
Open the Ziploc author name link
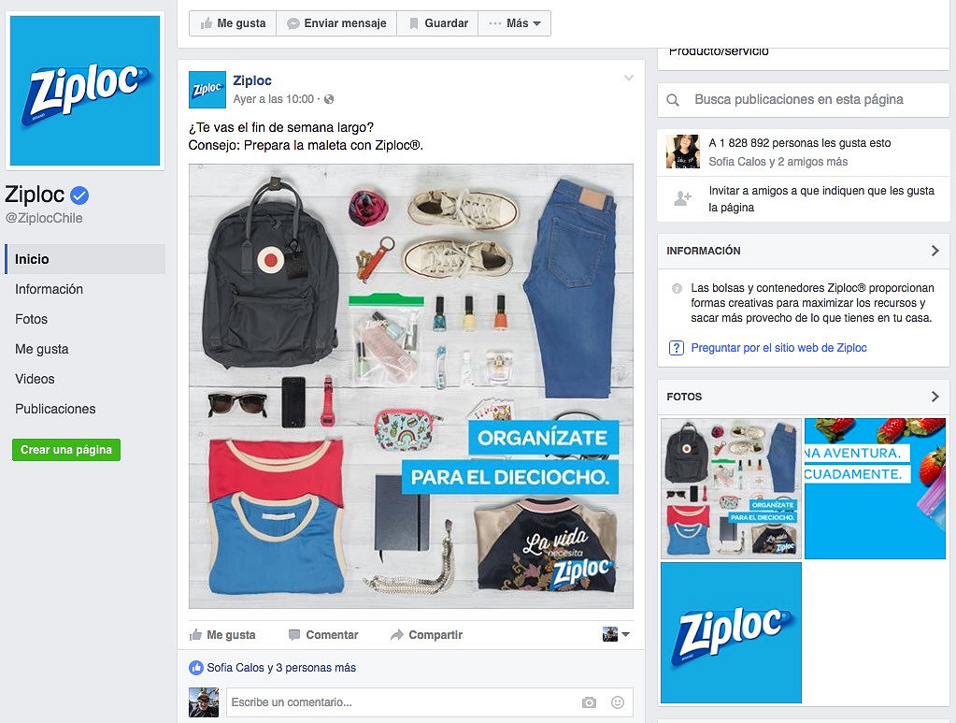tap(252, 80)
